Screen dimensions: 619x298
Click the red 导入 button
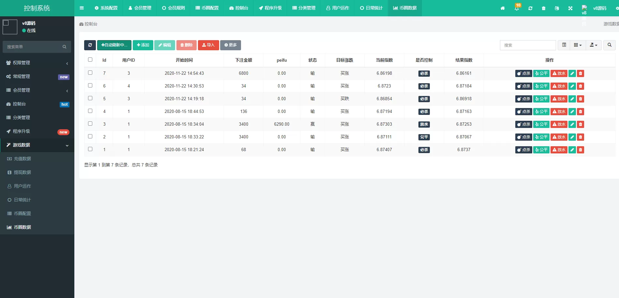coord(208,45)
